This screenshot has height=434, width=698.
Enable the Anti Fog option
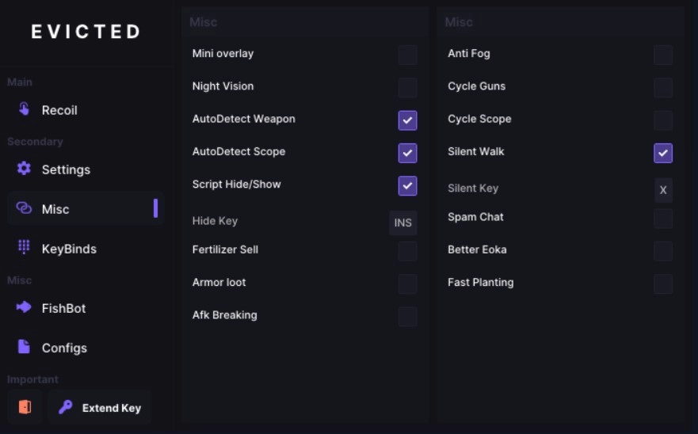pyautogui.click(x=663, y=55)
